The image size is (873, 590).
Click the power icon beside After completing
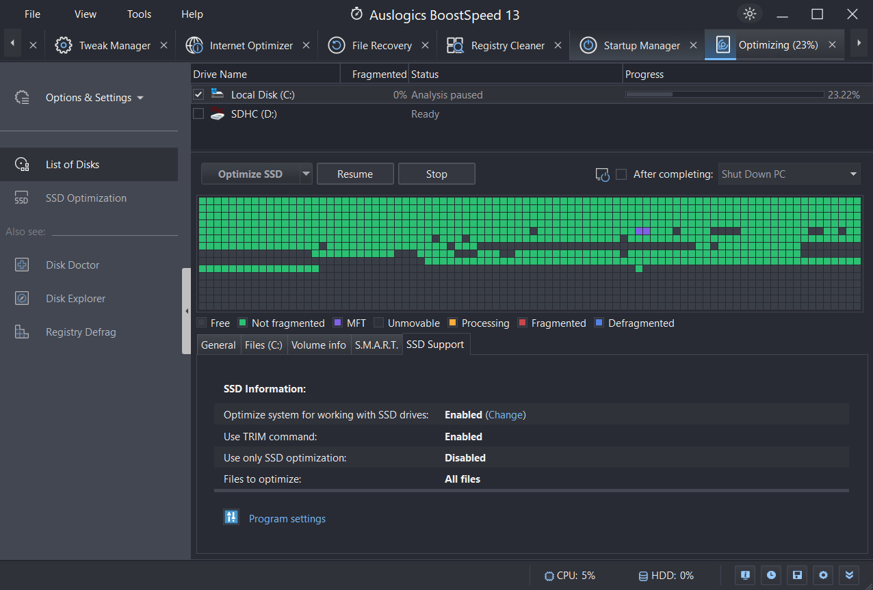tap(602, 175)
